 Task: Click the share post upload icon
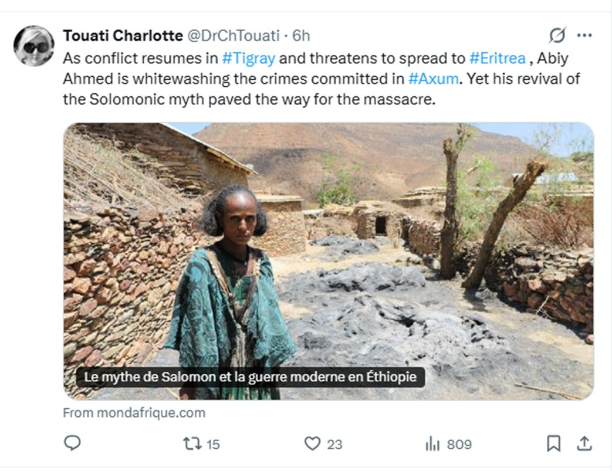point(584,444)
